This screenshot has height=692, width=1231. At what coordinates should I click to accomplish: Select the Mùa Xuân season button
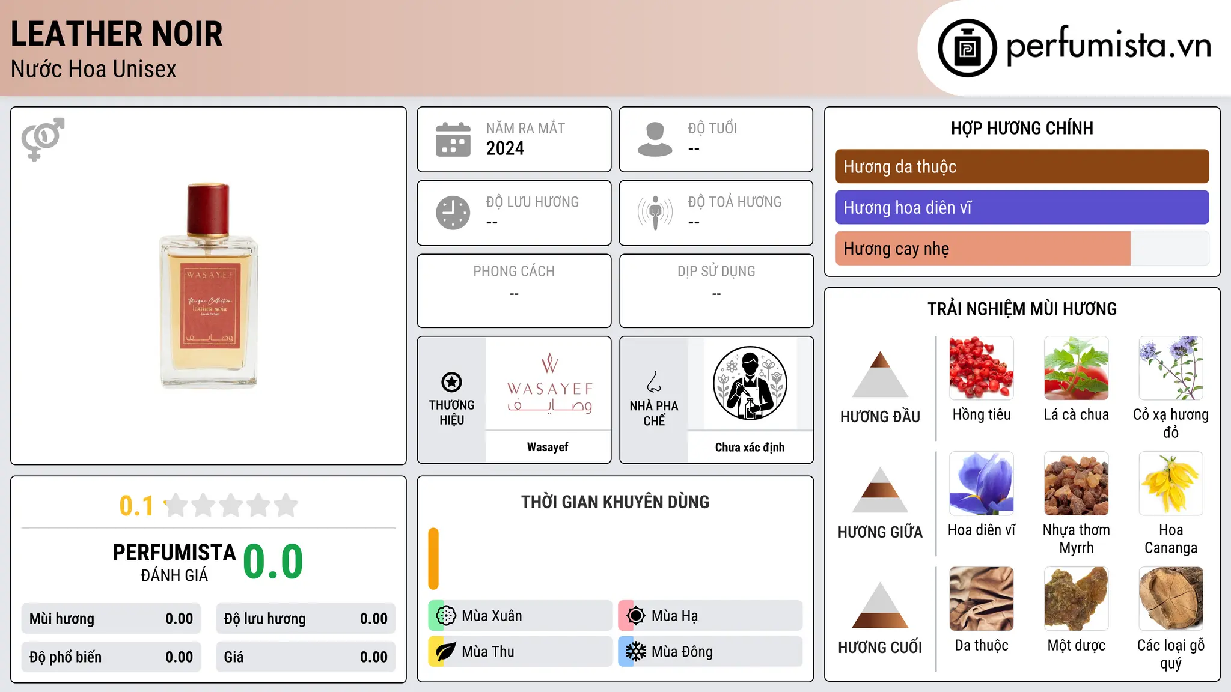[521, 616]
